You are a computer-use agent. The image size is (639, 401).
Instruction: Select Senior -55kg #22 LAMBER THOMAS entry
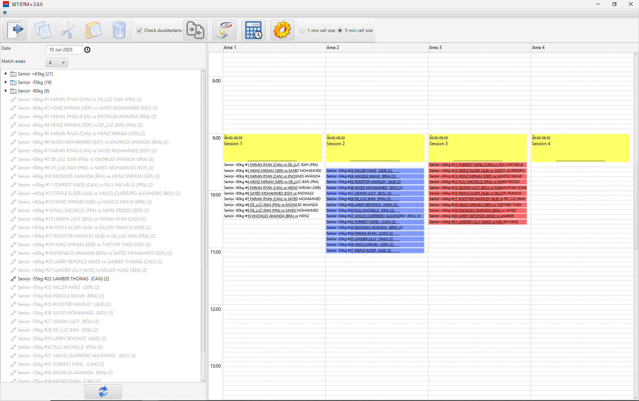pos(63,279)
